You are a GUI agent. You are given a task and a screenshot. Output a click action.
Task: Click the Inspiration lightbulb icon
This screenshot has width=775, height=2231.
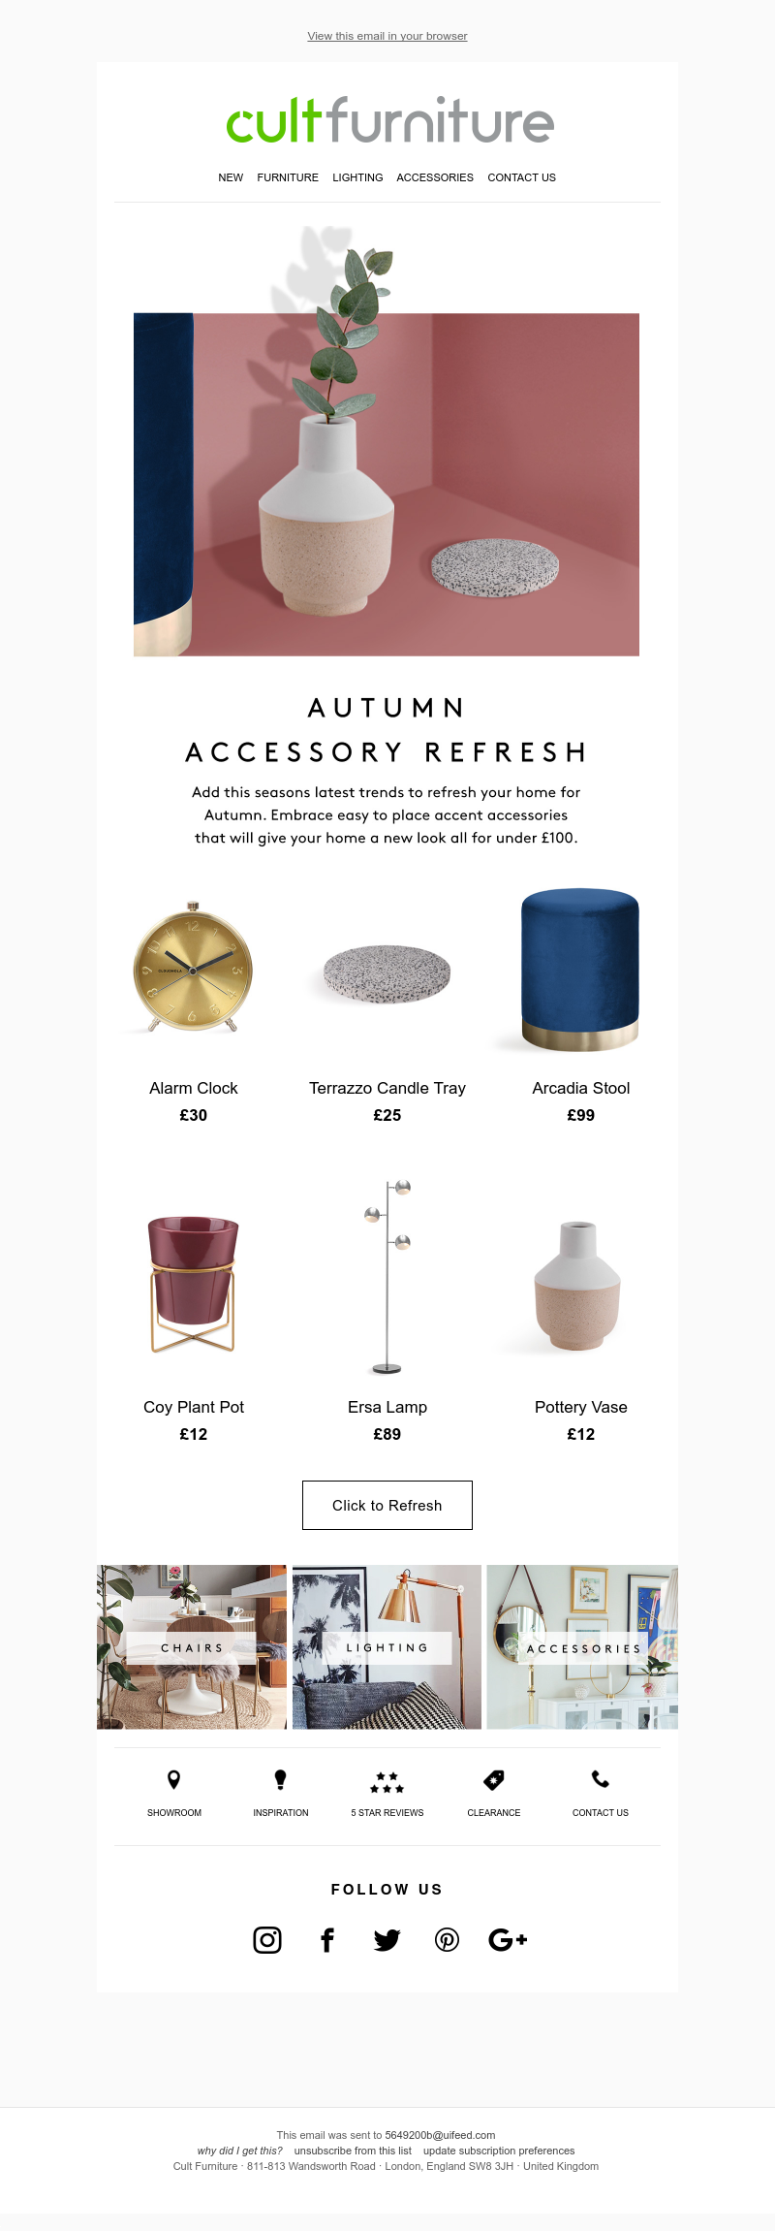coord(281,1779)
